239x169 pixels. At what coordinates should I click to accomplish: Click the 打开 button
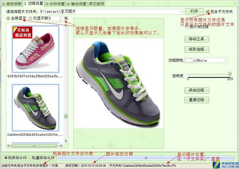point(194,11)
